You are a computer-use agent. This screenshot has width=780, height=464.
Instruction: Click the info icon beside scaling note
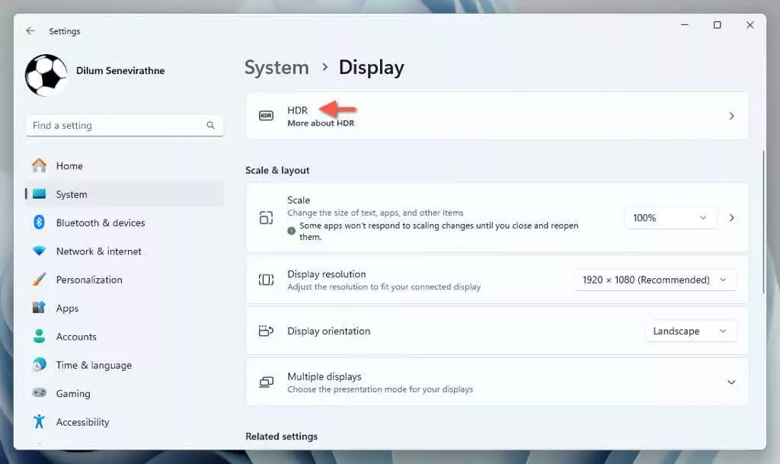click(x=292, y=231)
